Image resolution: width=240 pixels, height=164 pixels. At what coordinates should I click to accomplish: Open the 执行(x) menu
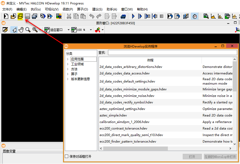pos(36,9)
